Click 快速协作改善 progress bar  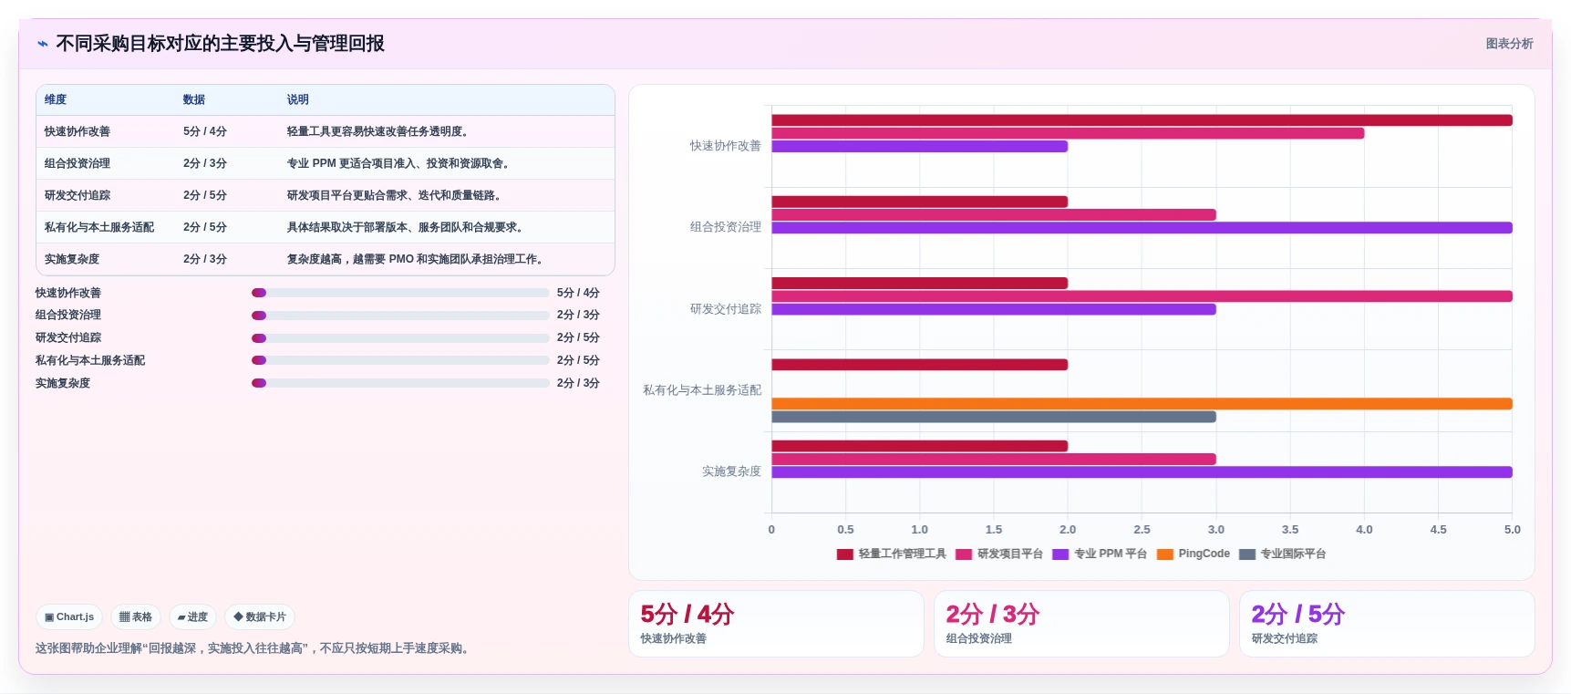coord(400,293)
